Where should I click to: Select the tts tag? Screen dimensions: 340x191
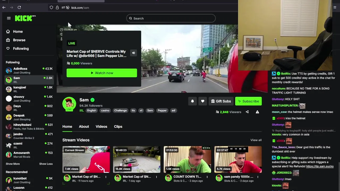click(133, 111)
